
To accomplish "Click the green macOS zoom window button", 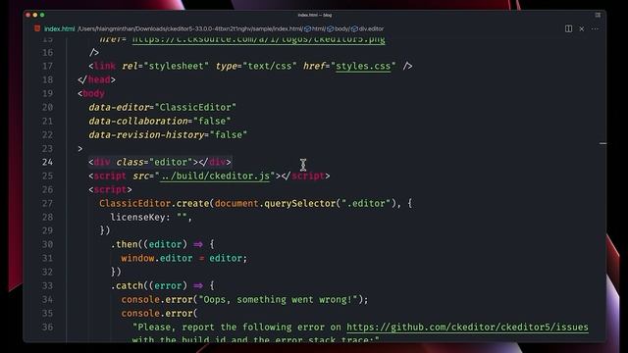I will point(42,15).
